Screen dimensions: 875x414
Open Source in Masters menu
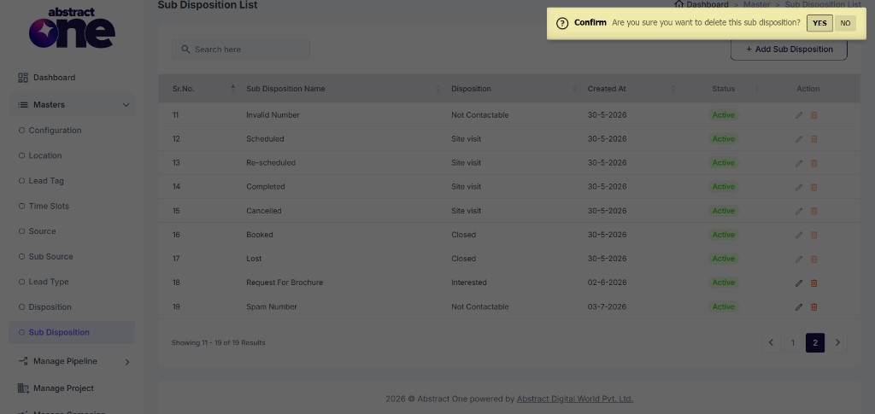[42, 231]
